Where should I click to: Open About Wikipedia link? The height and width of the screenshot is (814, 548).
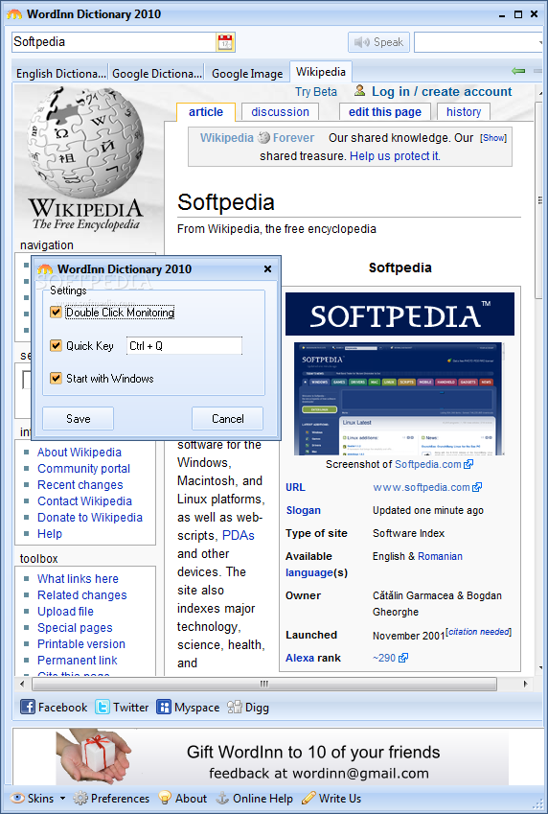80,453
